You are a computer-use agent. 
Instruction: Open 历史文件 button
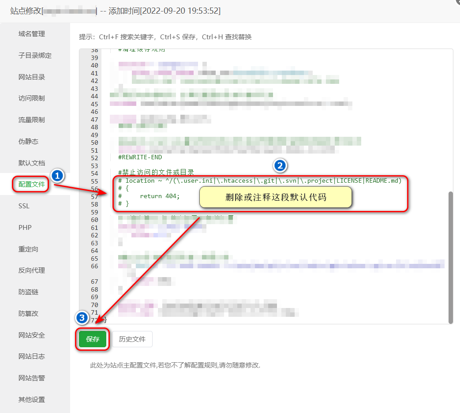click(x=132, y=339)
